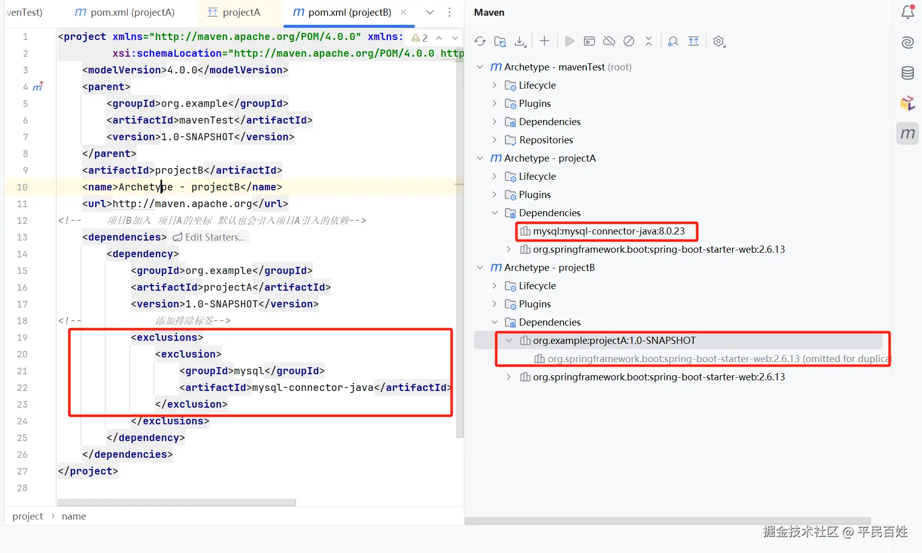The width and height of the screenshot is (922, 553).
Task: Open the Database tool window
Action: (908, 73)
